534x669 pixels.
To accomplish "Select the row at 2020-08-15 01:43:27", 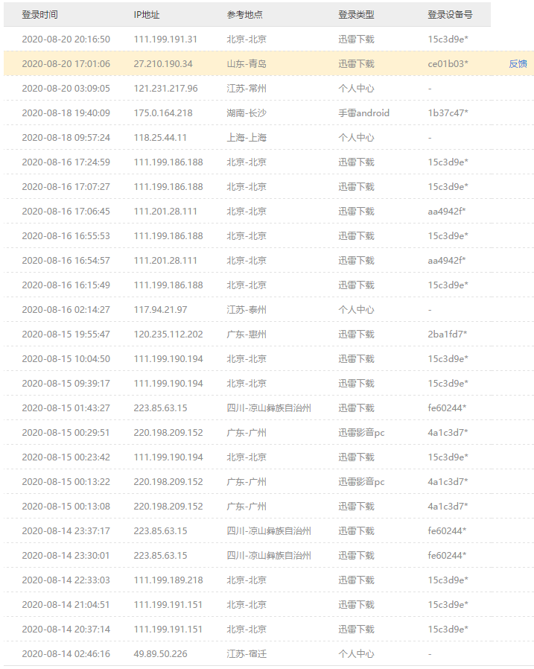I will click(x=66, y=408).
